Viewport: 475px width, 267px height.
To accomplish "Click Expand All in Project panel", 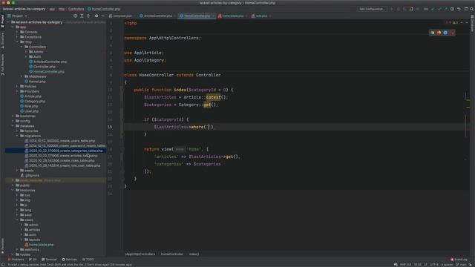I will 82,16.
